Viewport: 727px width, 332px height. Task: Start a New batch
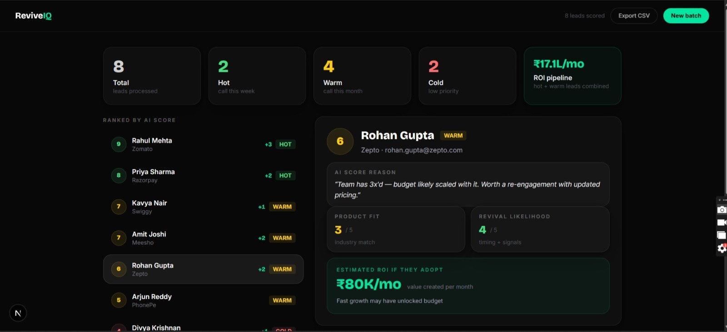pos(686,16)
